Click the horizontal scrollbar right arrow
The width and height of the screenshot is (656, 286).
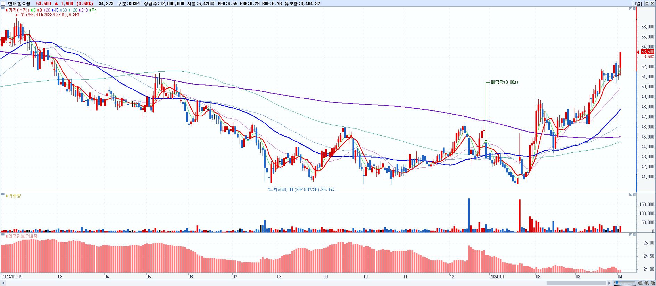coord(609,283)
